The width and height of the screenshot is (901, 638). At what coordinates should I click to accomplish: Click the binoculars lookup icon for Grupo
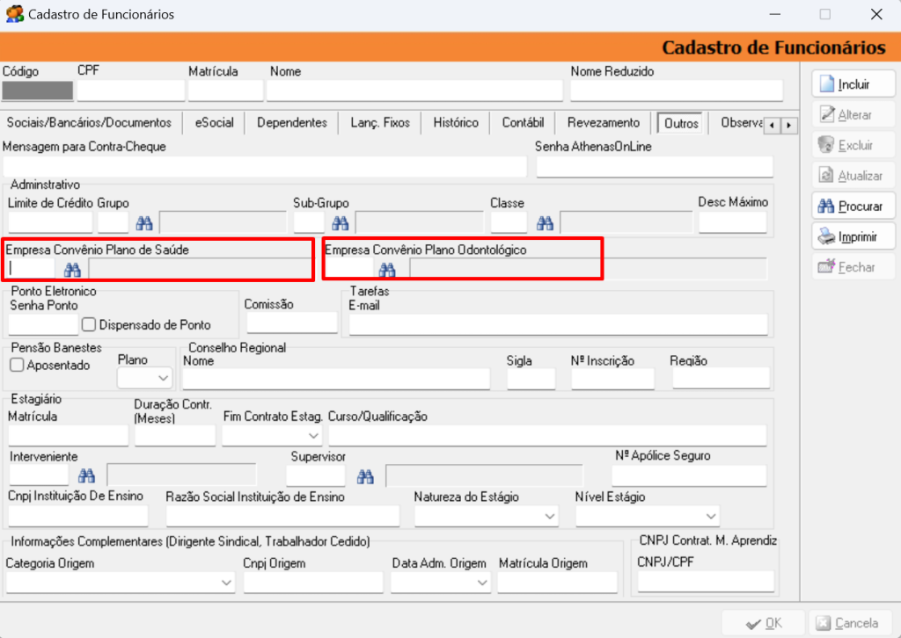pyautogui.click(x=144, y=222)
